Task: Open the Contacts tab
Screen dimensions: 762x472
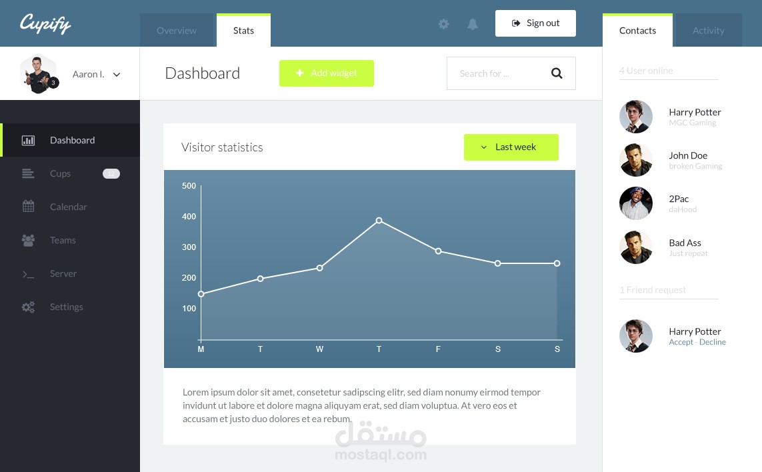Action: point(637,30)
